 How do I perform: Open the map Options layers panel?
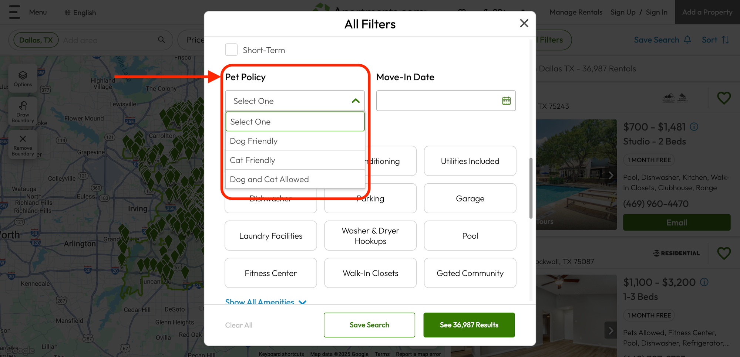click(x=23, y=78)
